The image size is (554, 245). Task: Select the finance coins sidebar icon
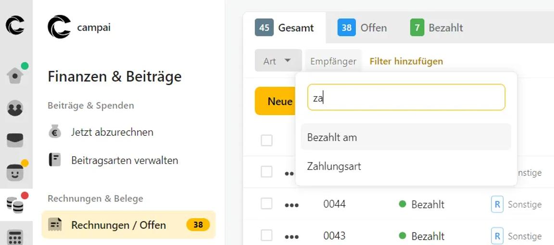coord(15,205)
